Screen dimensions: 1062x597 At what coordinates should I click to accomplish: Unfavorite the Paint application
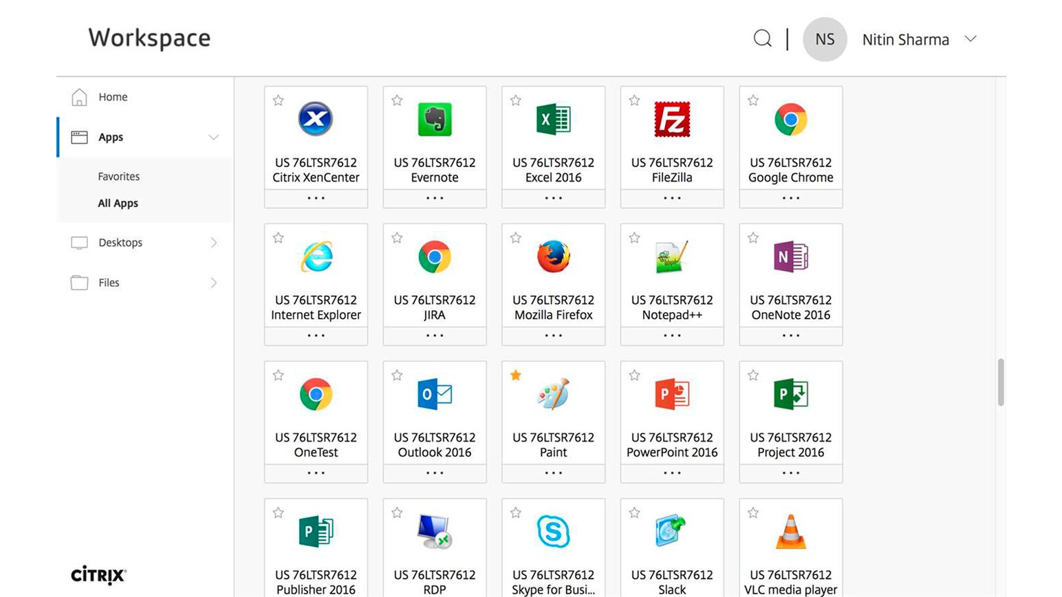coord(515,375)
